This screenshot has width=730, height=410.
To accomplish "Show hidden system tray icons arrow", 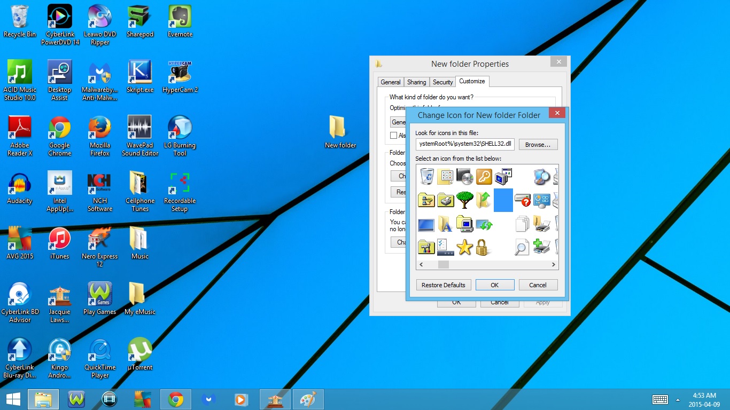I will click(x=678, y=399).
